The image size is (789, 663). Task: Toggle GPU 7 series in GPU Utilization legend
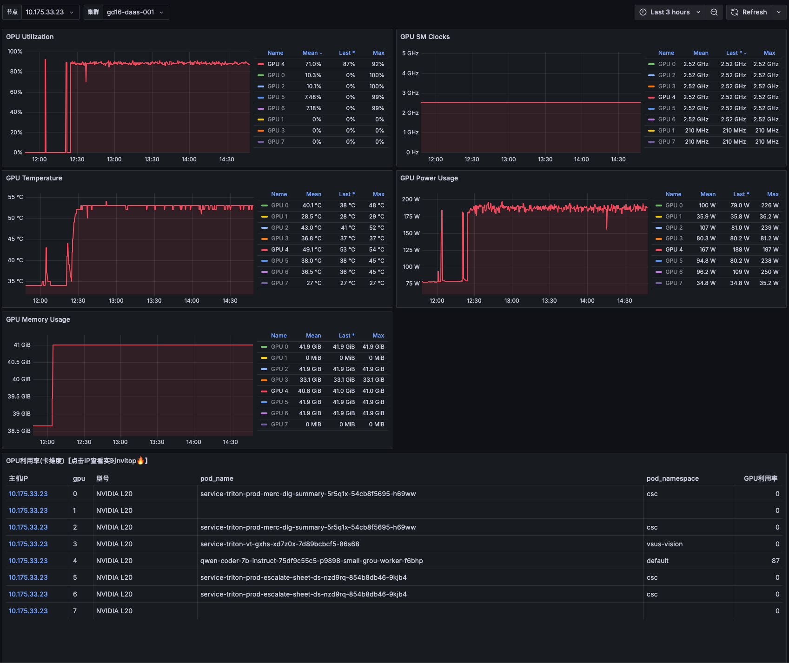(276, 142)
